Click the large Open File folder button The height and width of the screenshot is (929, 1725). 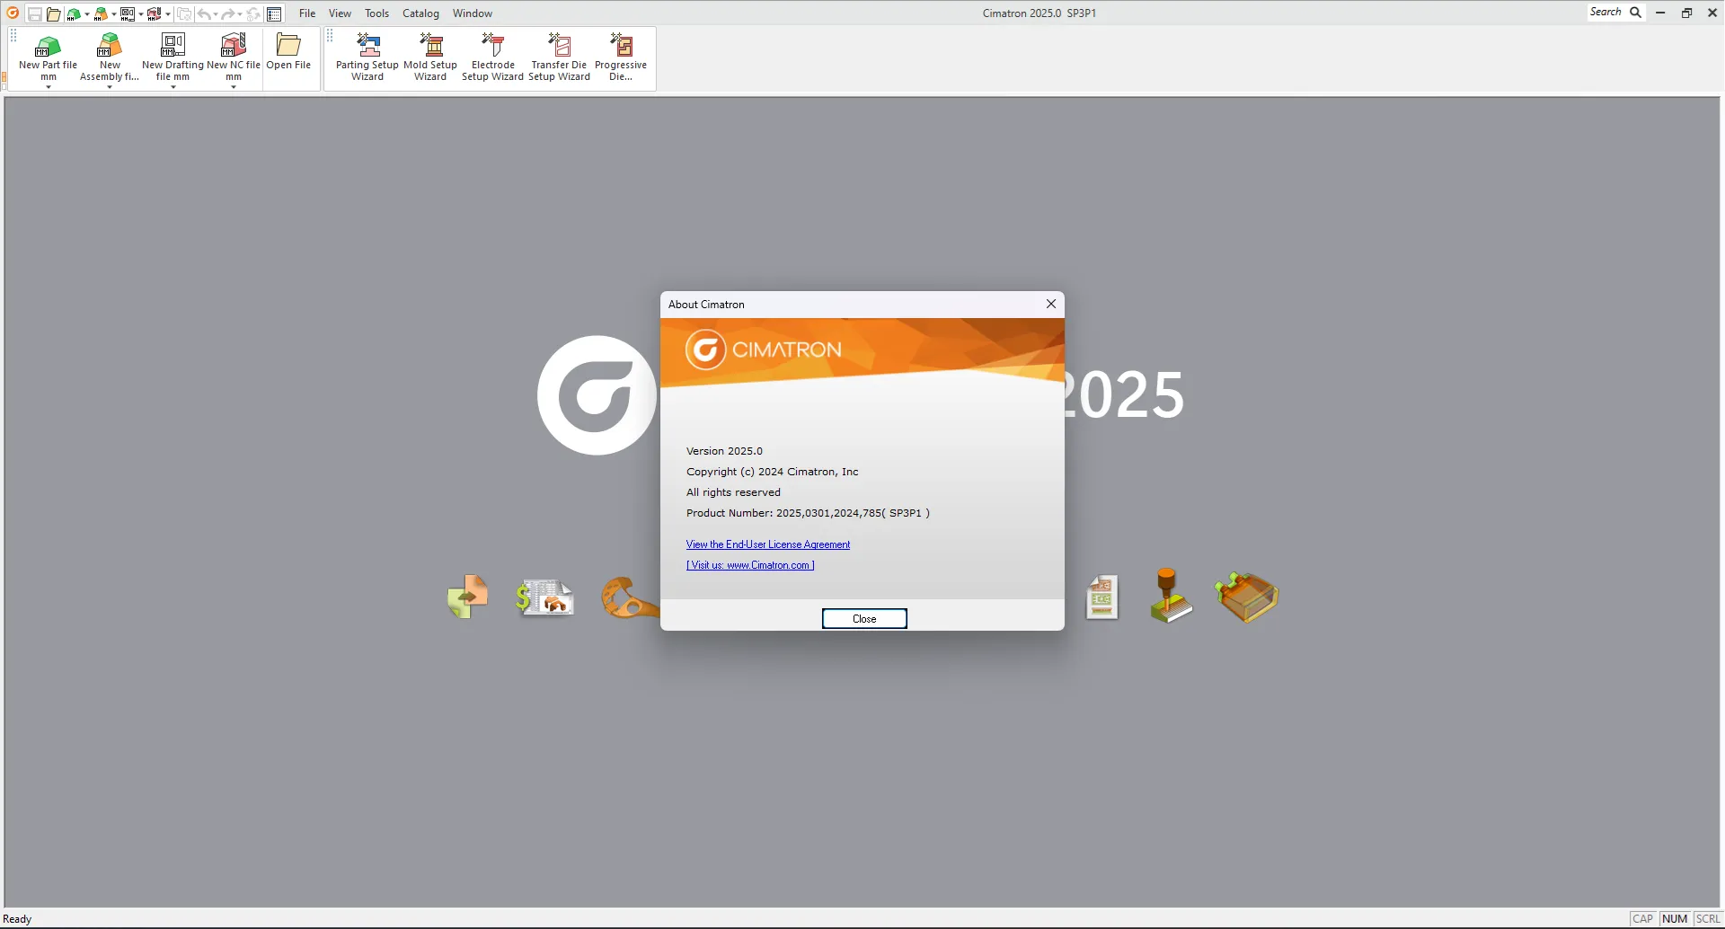288,52
